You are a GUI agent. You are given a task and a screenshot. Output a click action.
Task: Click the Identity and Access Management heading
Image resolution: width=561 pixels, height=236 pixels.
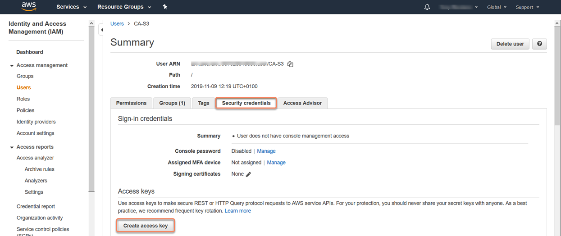click(x=37, y=28)
